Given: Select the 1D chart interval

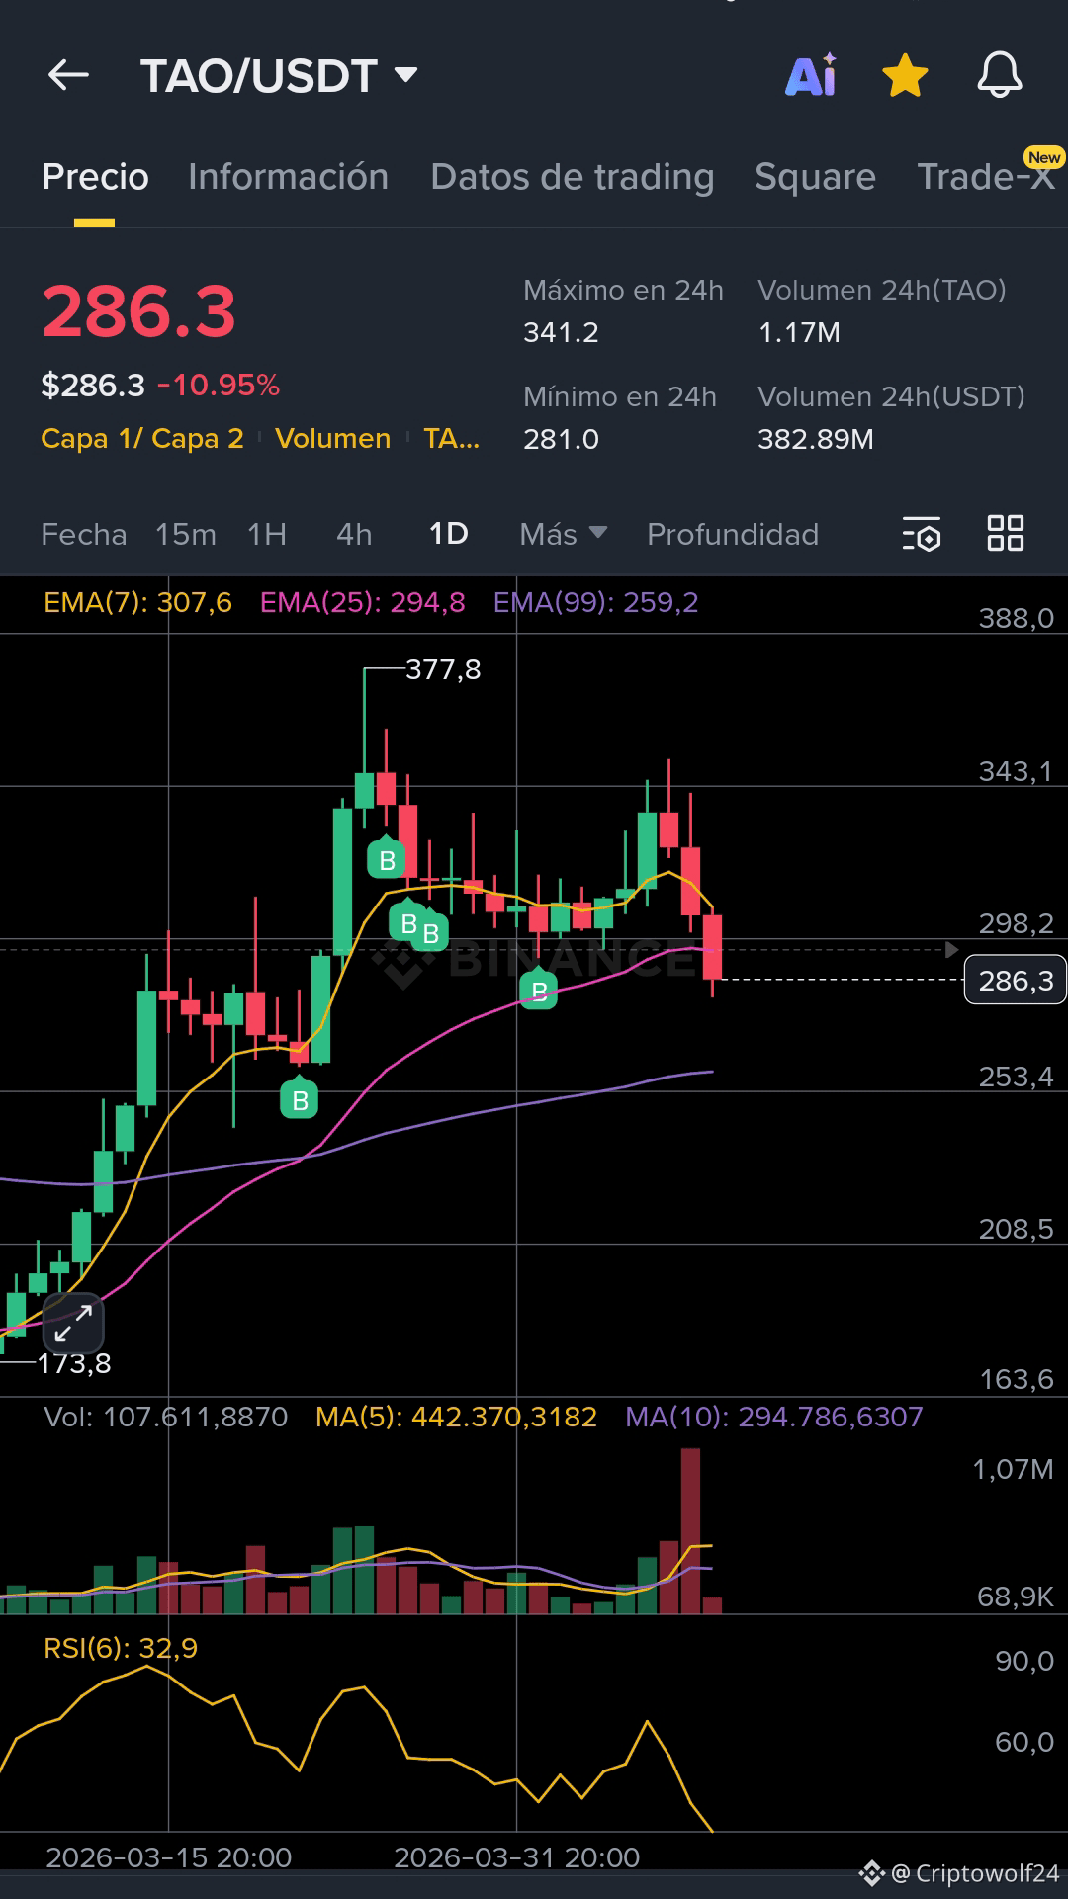Looking at the screenshot, I should click(x=448, y=535).
